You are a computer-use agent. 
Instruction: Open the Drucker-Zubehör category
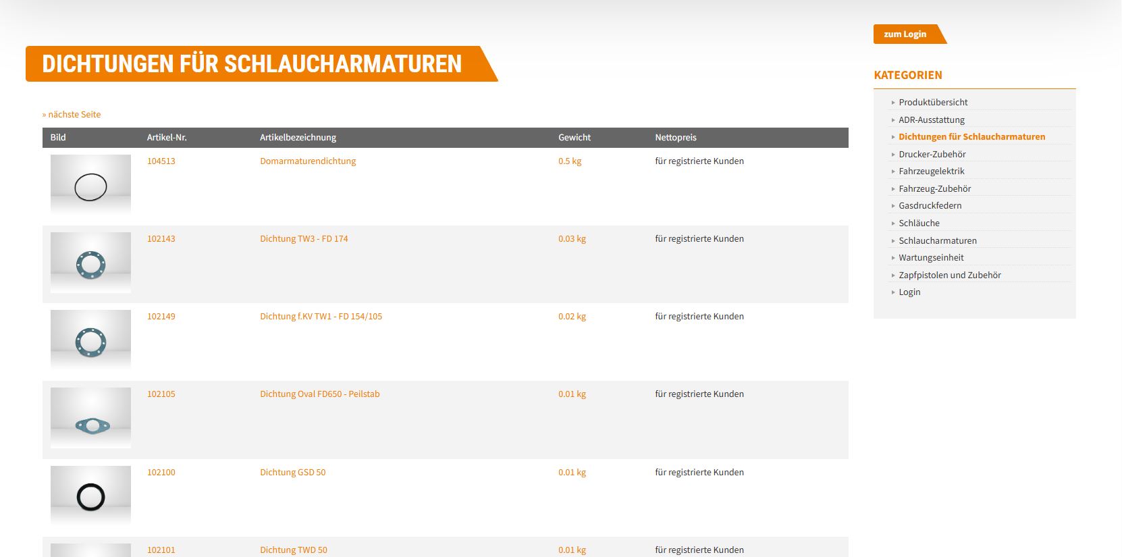click(x=932, y=155)
